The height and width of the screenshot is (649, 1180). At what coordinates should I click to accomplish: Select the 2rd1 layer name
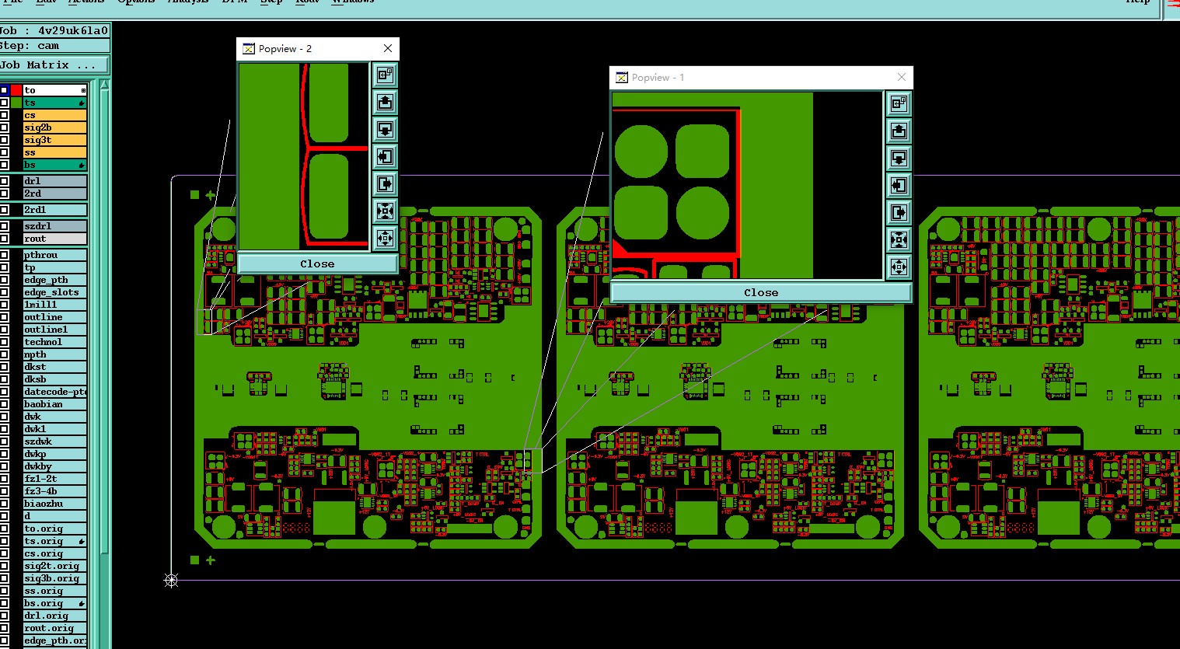[x=54, y=210]
